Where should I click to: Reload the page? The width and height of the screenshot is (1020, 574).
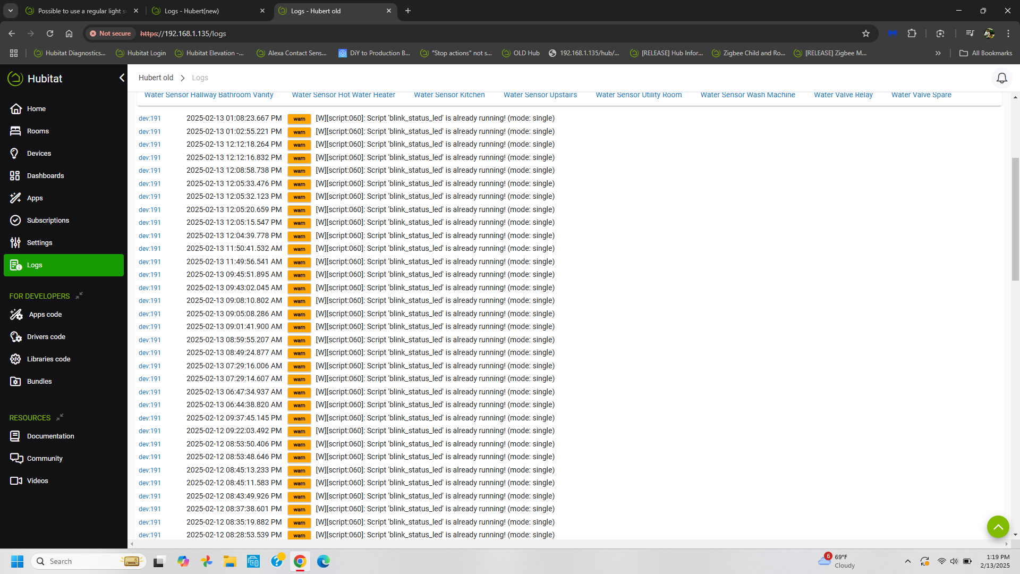[50, 33]
